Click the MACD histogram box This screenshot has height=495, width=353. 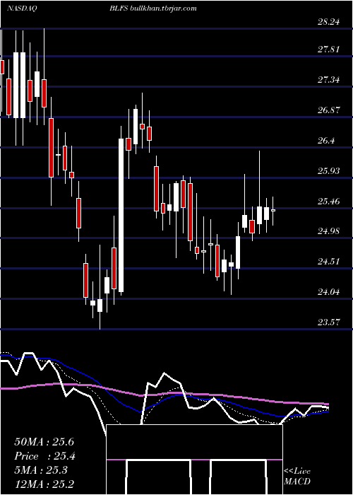tap(194, 460)
